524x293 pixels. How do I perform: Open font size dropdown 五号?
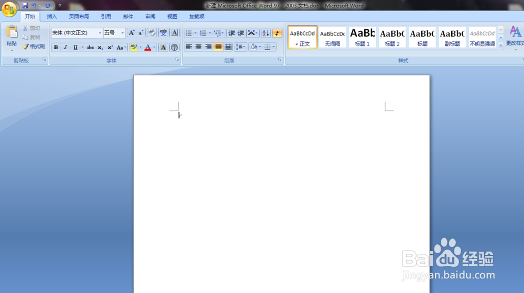(122, 33)
